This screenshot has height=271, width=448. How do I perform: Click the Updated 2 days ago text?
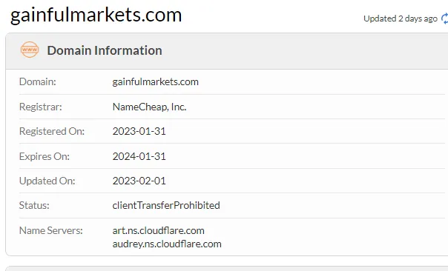point(401,19)
